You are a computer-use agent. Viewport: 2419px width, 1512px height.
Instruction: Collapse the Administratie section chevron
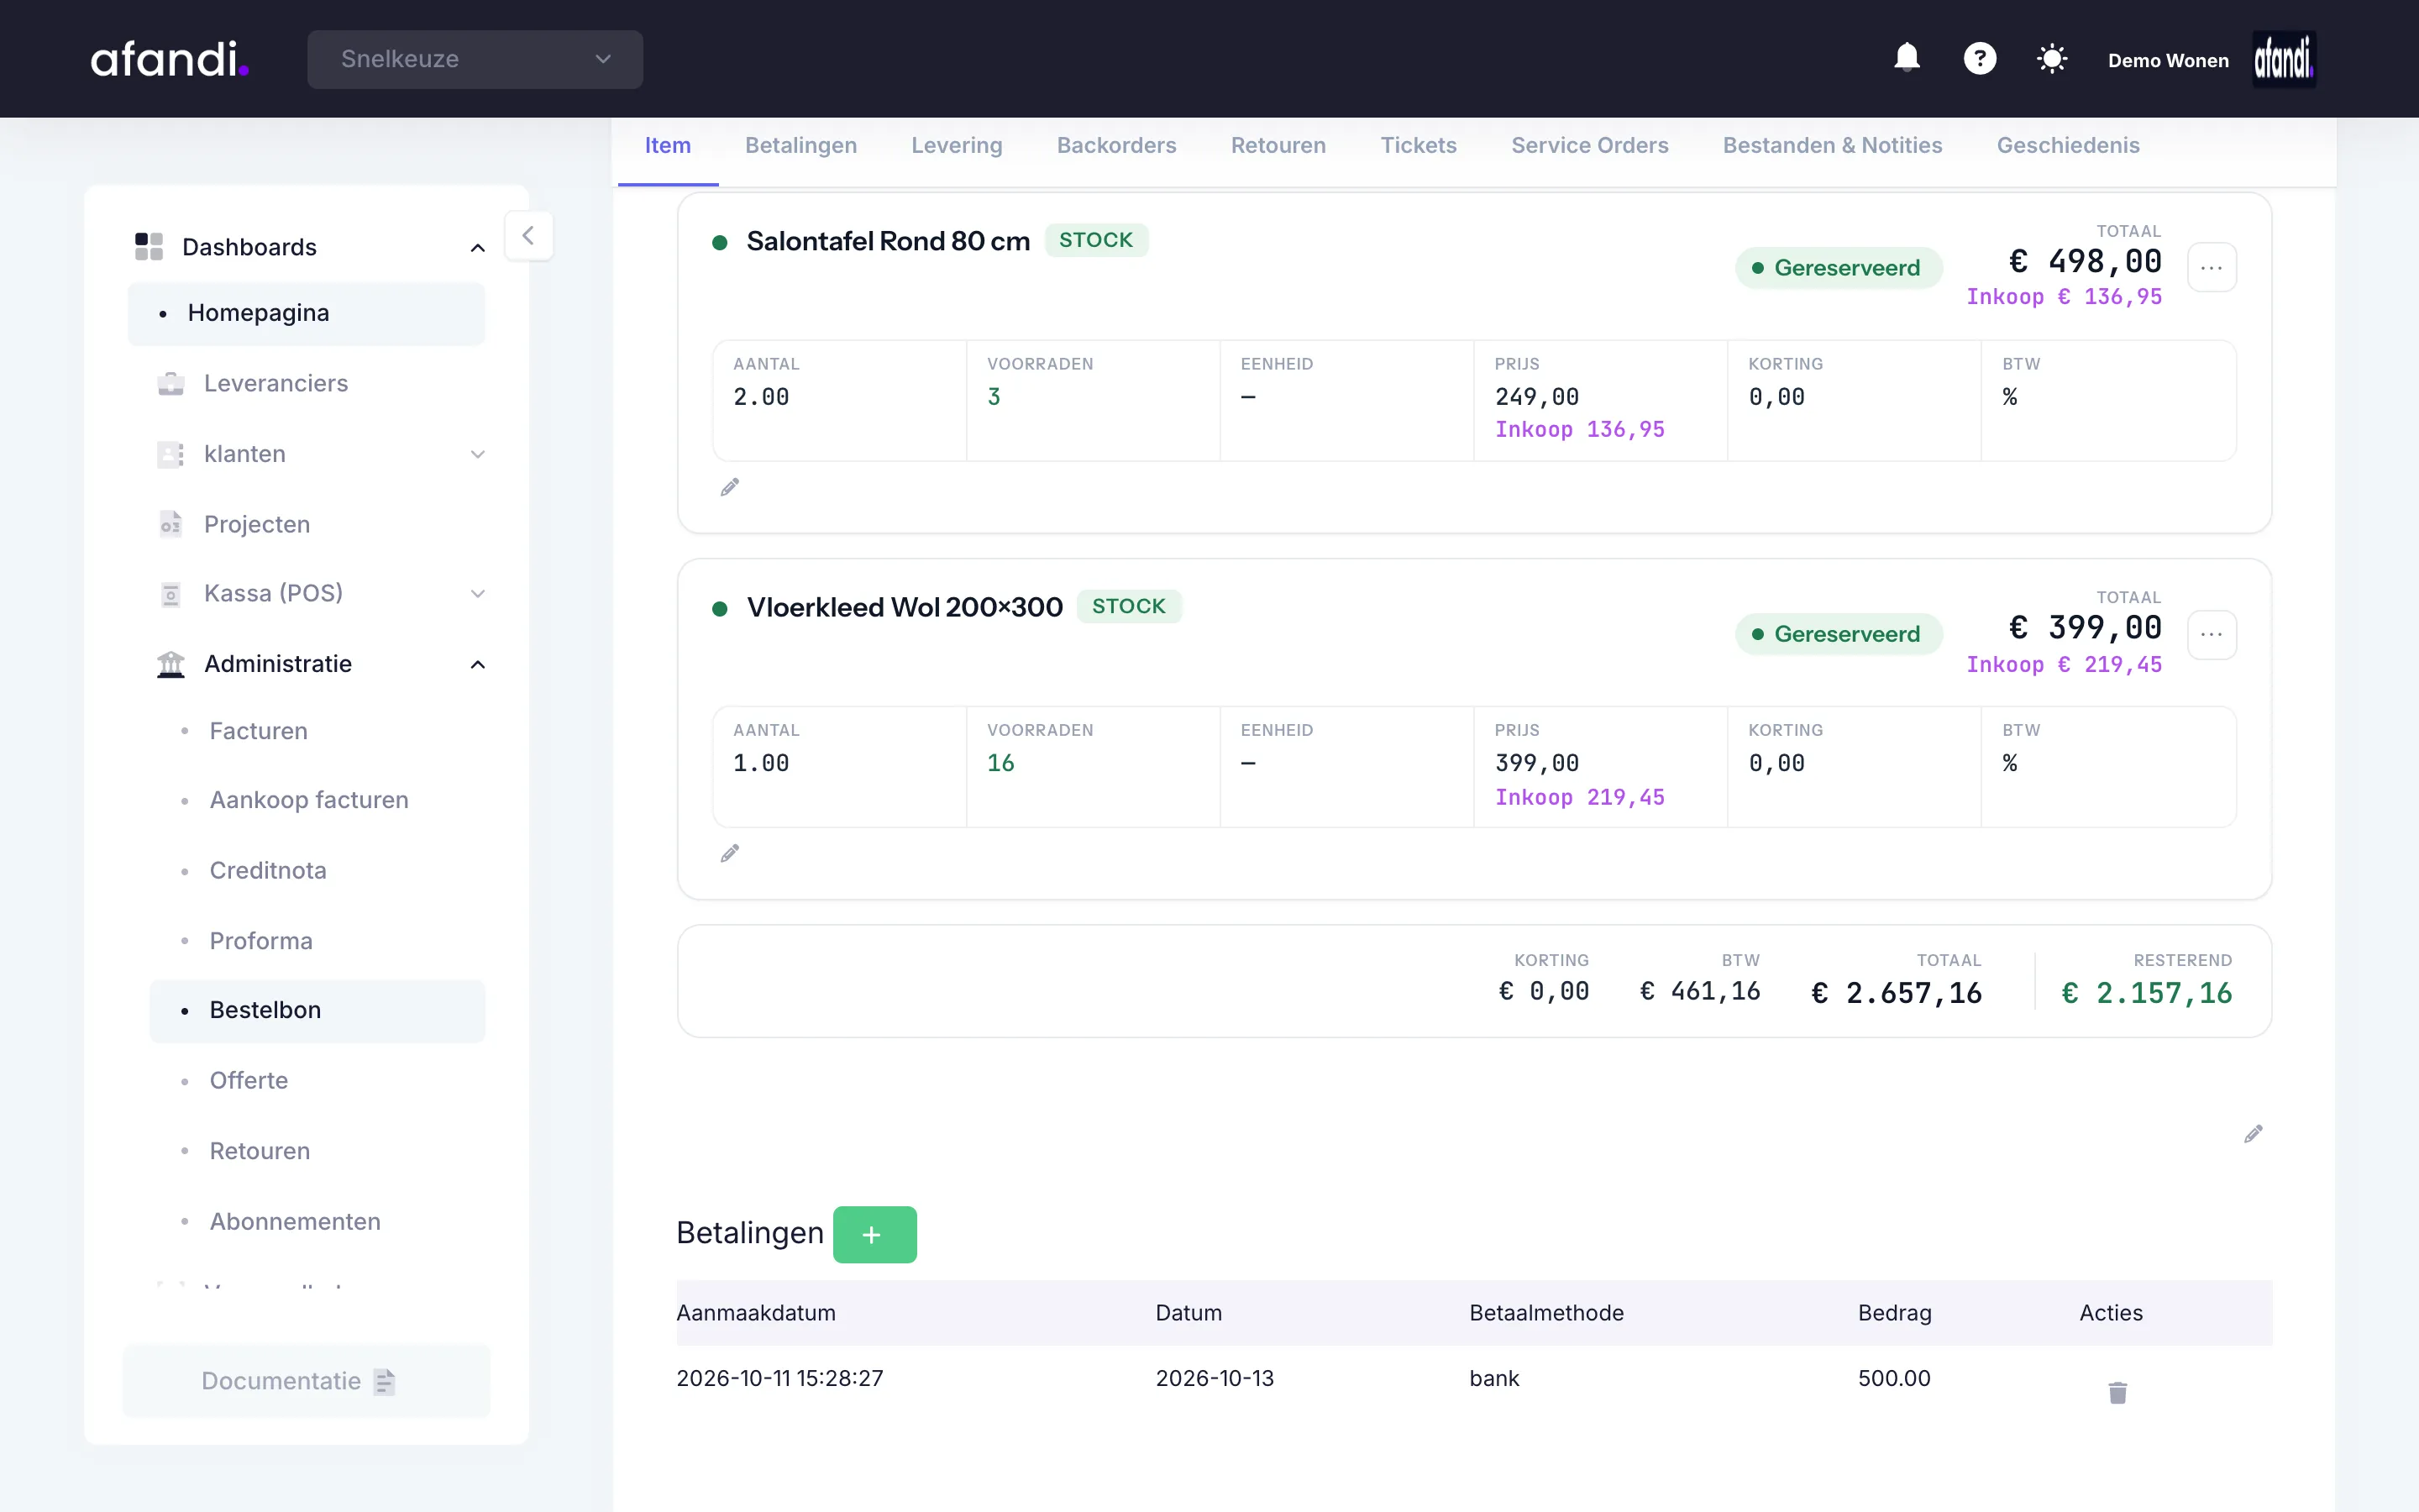[478, 665]
